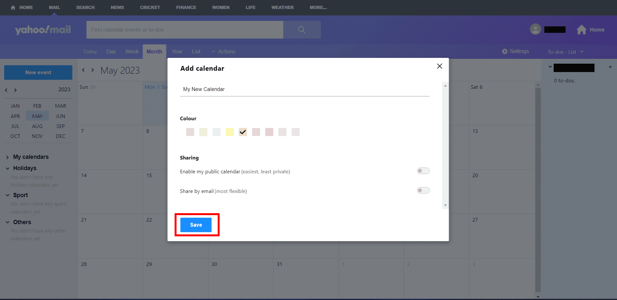Collapse Holidays section
This screenshot has height=300, width=617.
(x=7, y=168)
